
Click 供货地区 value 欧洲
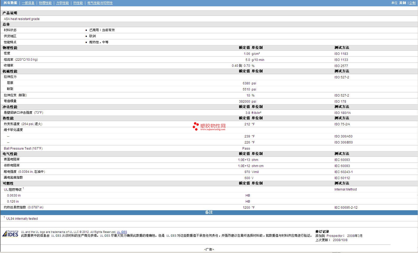tap(92, 36)
